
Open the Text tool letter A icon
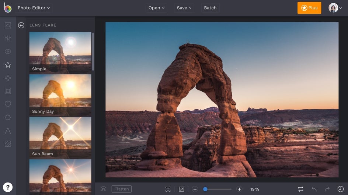[8, 131]
